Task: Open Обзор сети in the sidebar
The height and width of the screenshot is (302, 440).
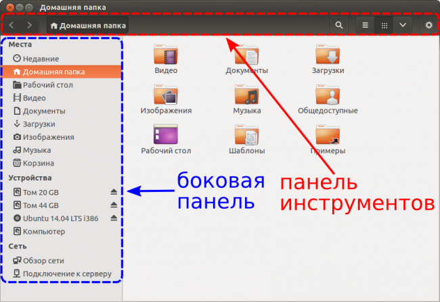Action: point(62,261)
